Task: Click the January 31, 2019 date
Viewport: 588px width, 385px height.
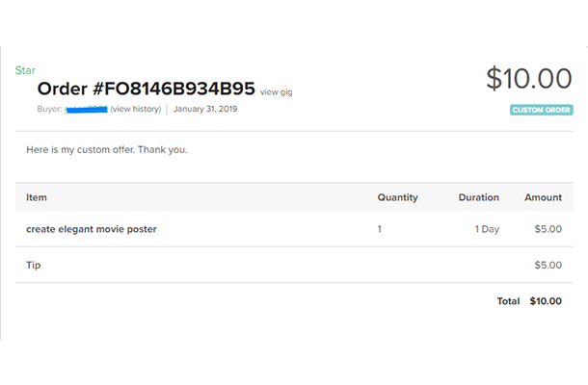Action: (x=205, y=110)
